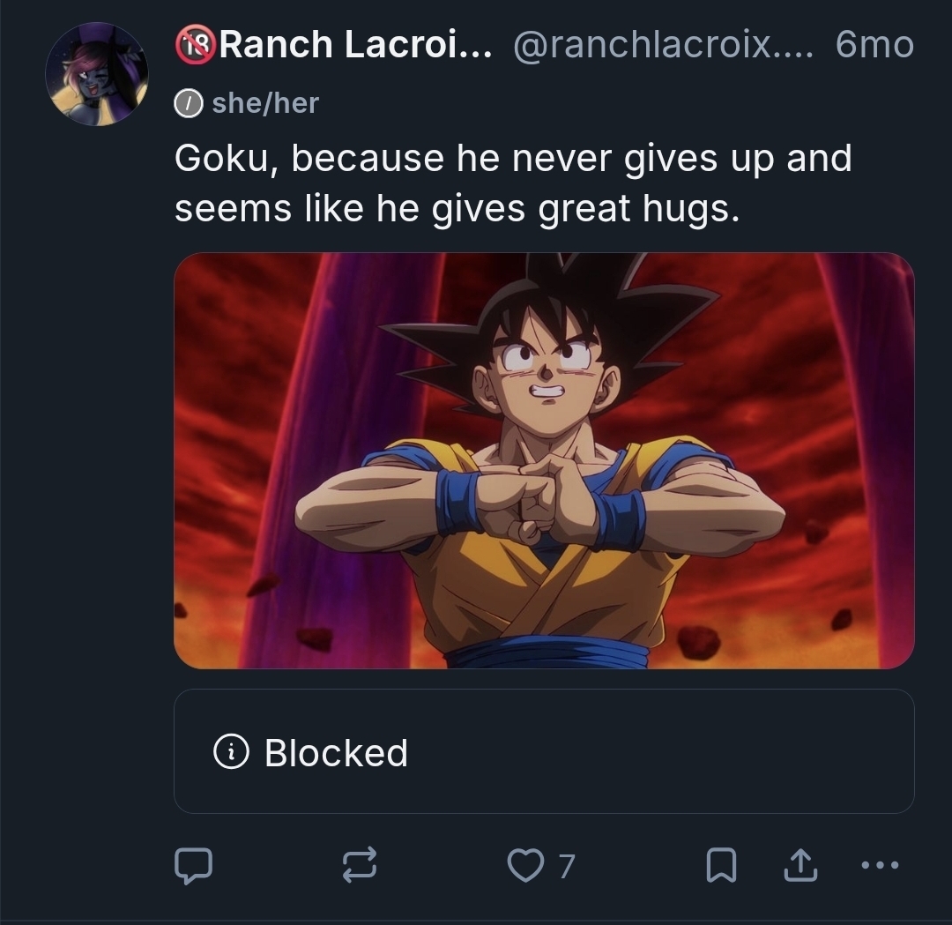Like the post with heart icon
The image size is (952, 925).
[526, 865]
